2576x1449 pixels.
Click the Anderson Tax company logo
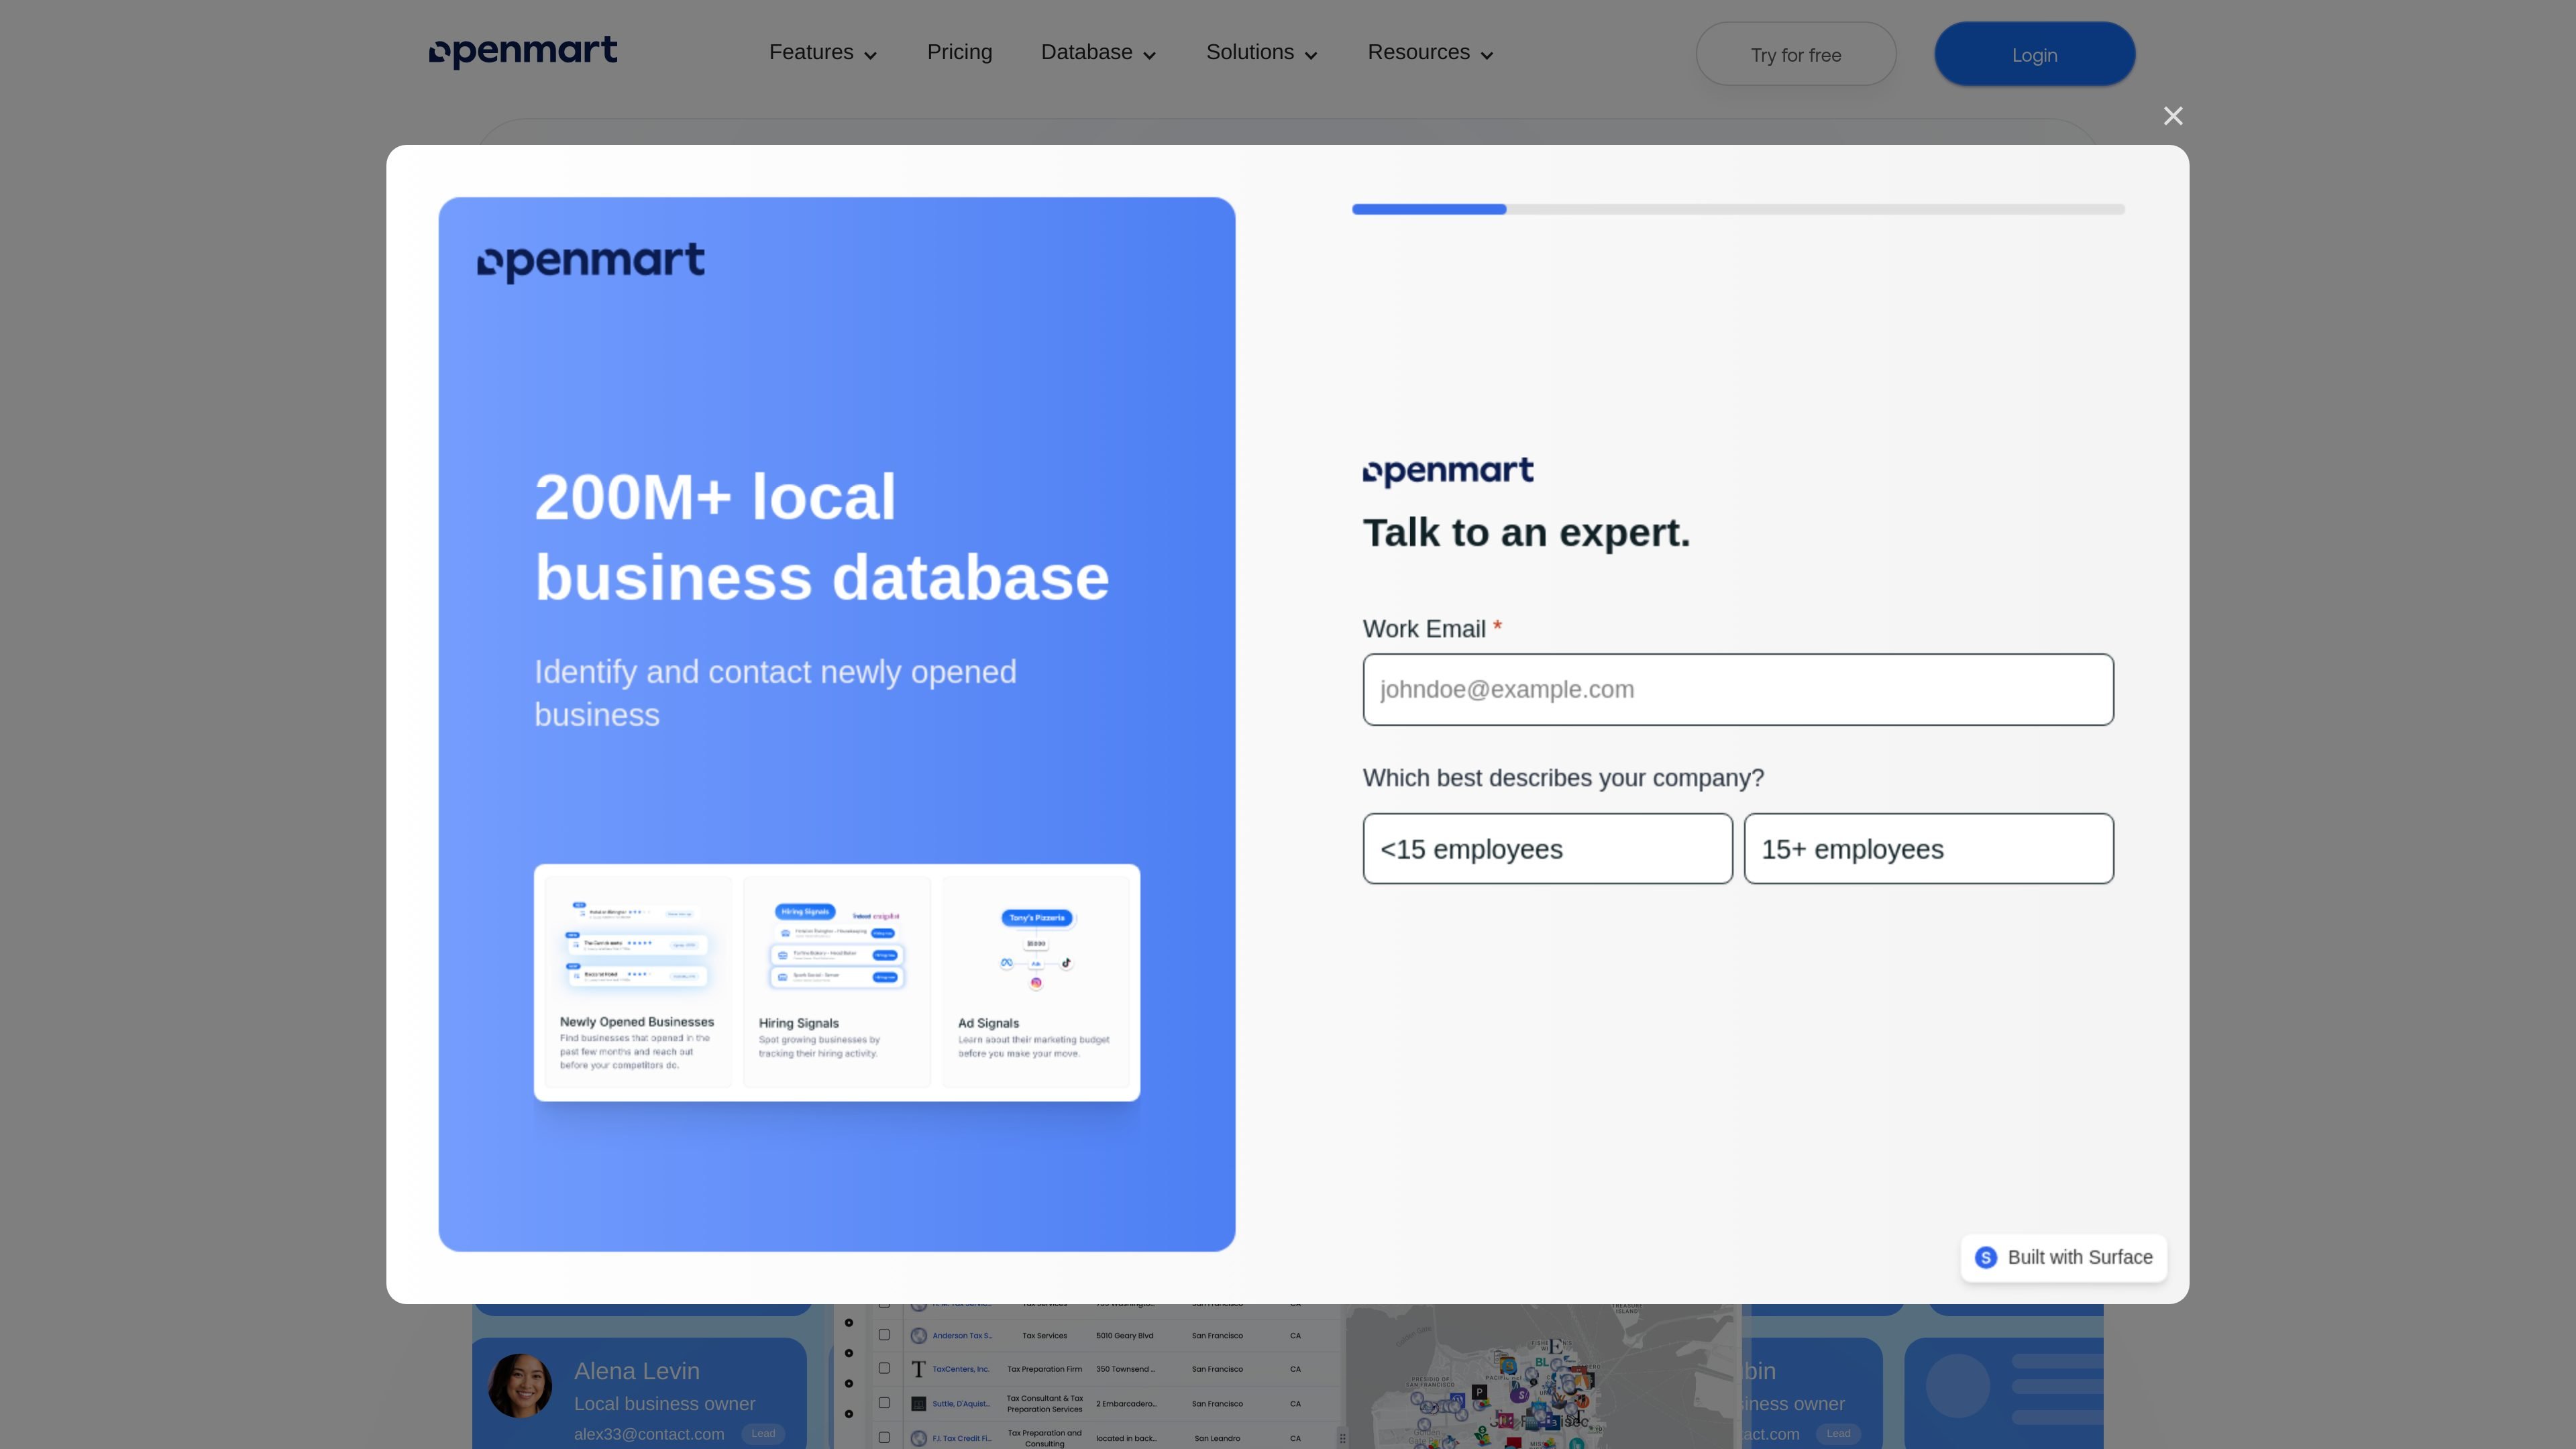918,1335
